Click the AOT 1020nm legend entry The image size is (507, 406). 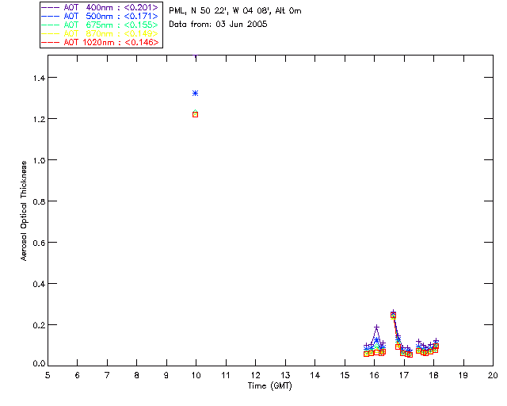(x=100, y=42)
